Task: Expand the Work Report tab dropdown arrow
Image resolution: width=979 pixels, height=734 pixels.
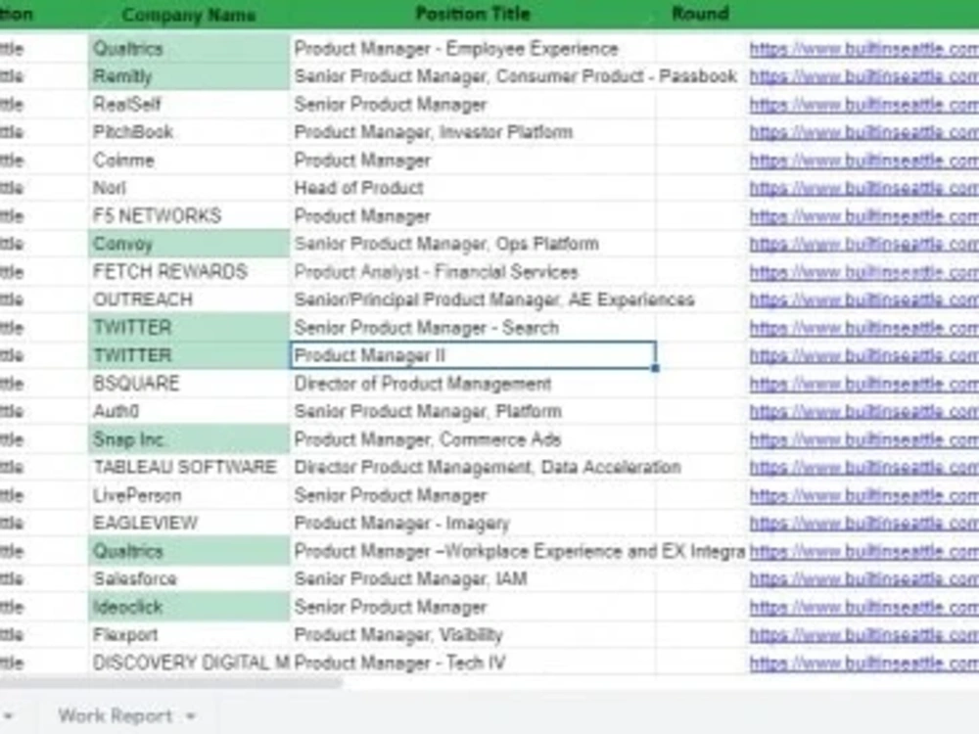Action: [x=191, y=716]
